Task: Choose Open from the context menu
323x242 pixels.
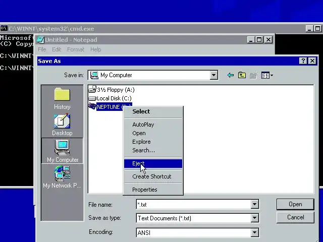Action: click(x=153, y=133)
